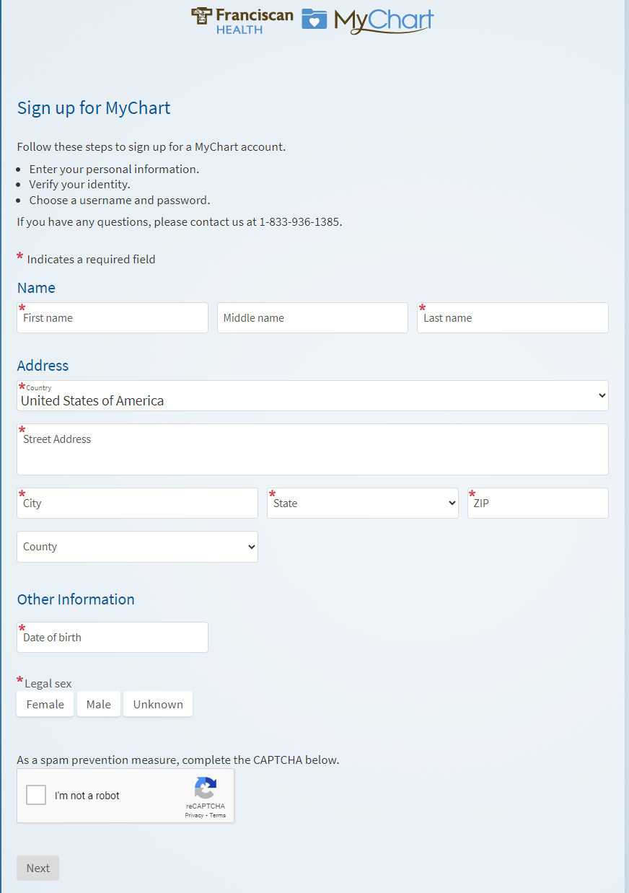Click the reCAPTCHA logo icon
The height and width of the screenshot is (893, 629).
[x=206, y=788]
